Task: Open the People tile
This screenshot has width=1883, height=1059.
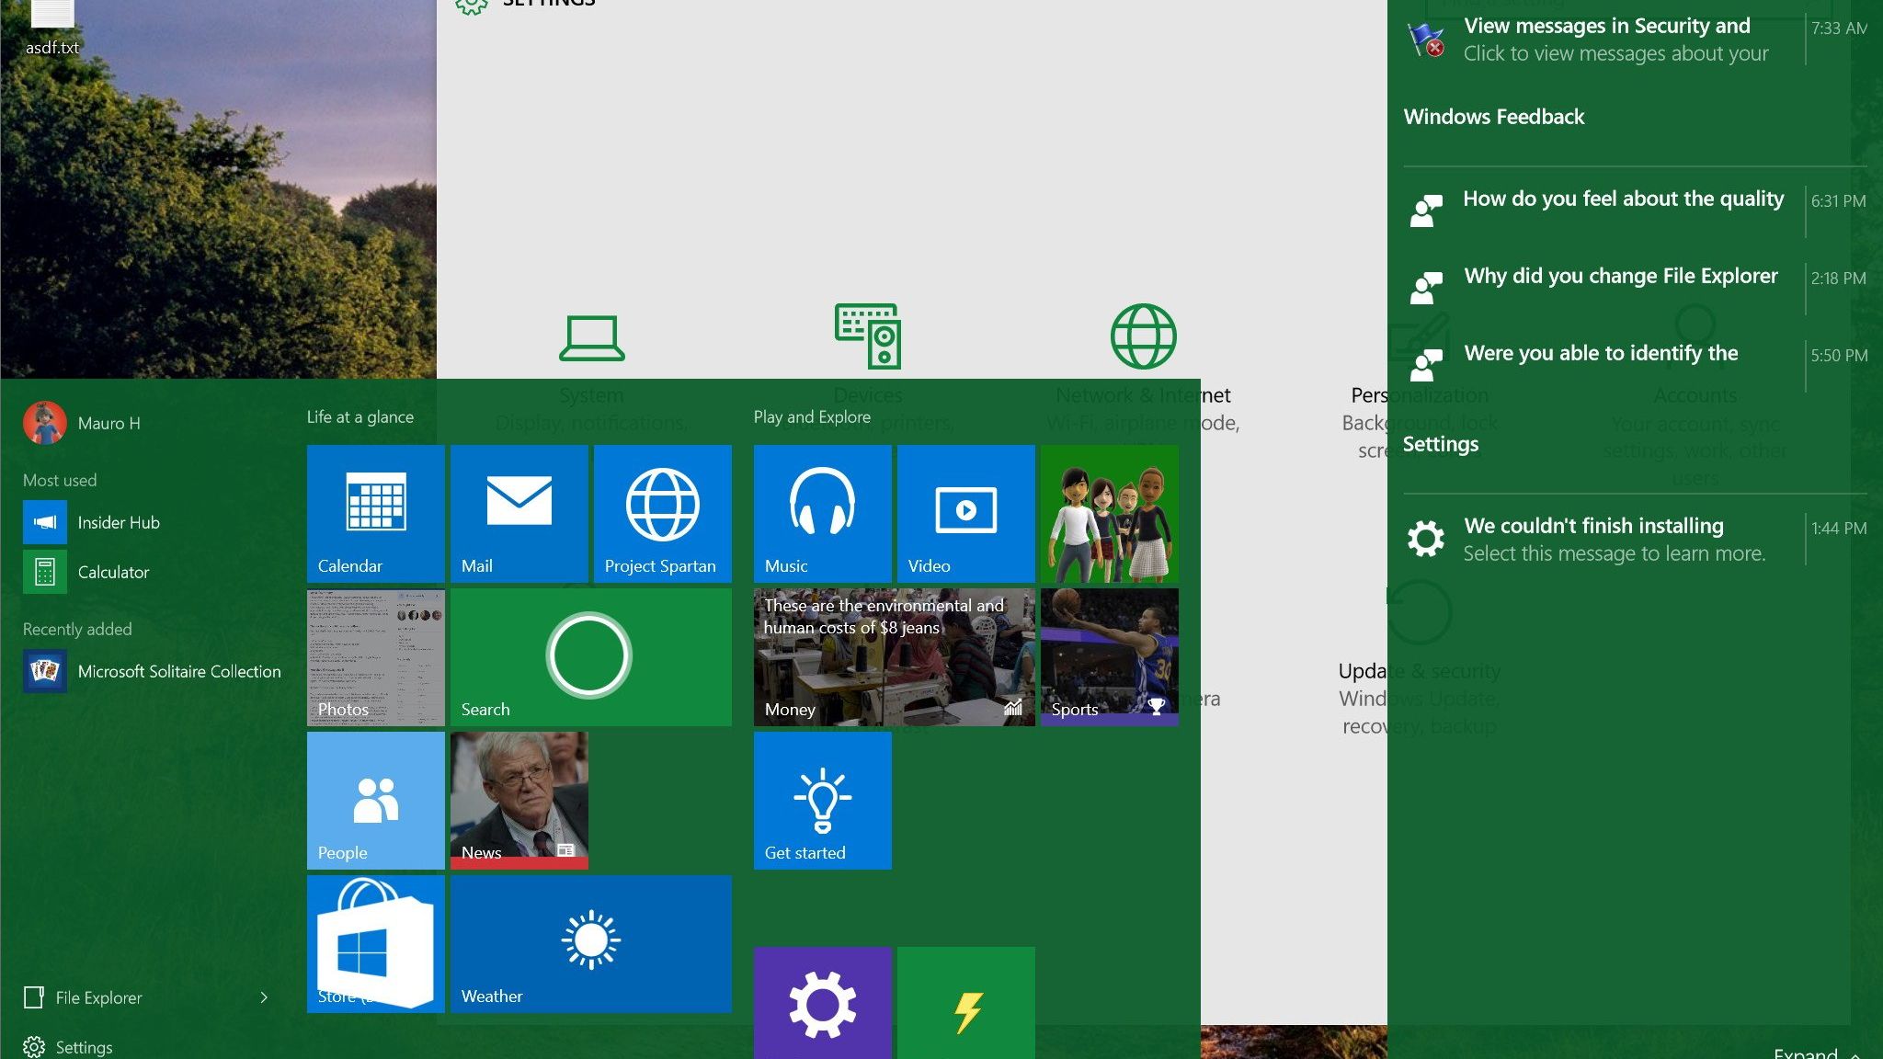Action: (375, 800)
